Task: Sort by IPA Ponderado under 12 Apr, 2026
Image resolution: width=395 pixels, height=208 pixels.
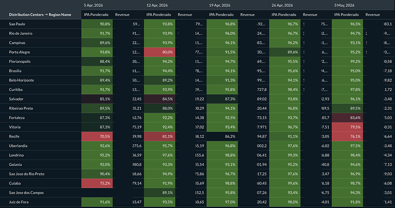Action: pos(159,15)
